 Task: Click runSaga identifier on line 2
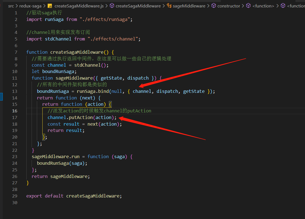pos(54,19)
